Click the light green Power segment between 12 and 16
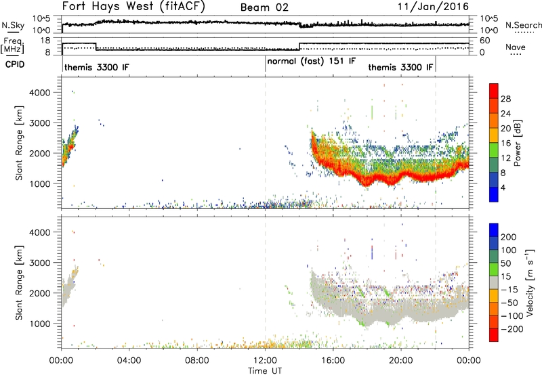The width and height of the screenshot is (542, 375). point(494,150)
